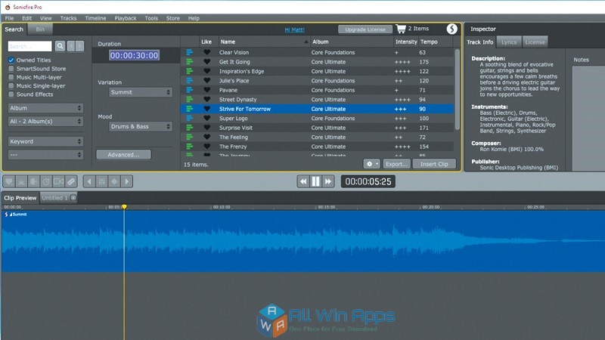Close the Untitled 1 tab
Viewport: 605px width, 340px height.
73,198
